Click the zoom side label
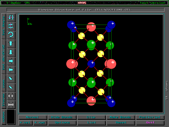The image size is (169, 127). pyautogui.click(x=3, y=83)
